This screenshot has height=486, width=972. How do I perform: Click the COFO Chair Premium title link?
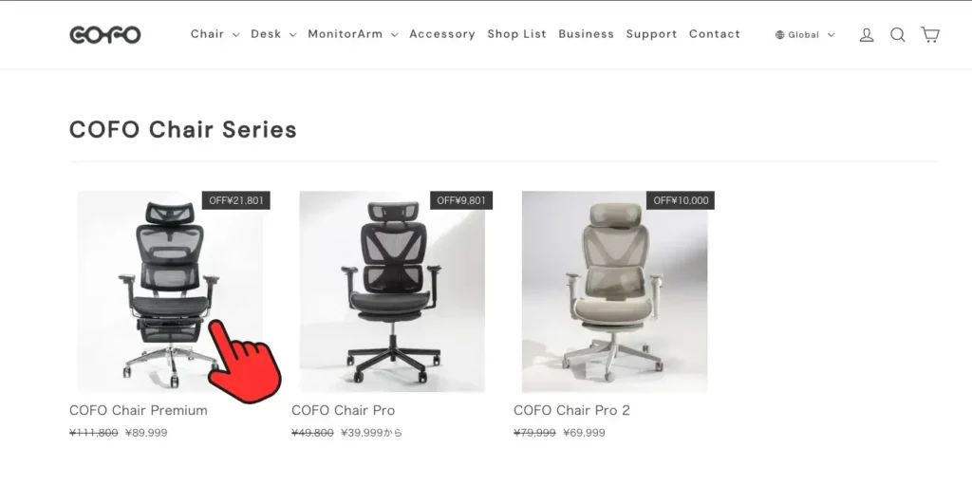[139, 410]
